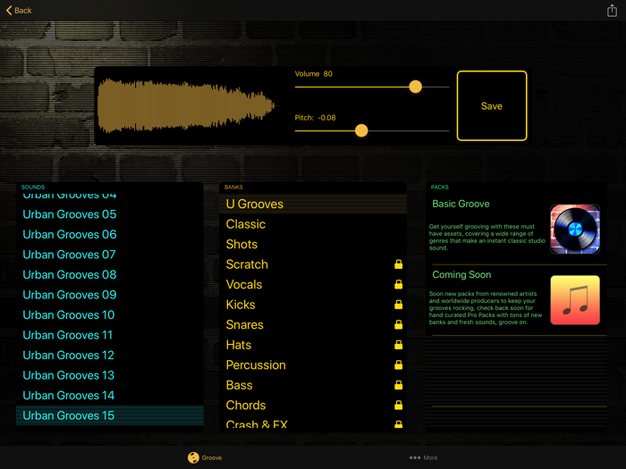
Task: Choose the Hats bank
Action: 313,345
